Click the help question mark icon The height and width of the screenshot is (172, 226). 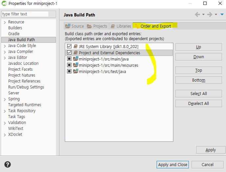7,164
